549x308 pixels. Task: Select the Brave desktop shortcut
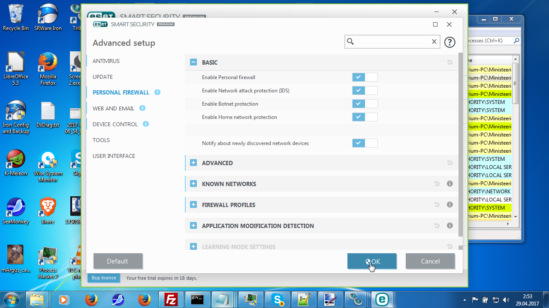[x=48, y=211]
